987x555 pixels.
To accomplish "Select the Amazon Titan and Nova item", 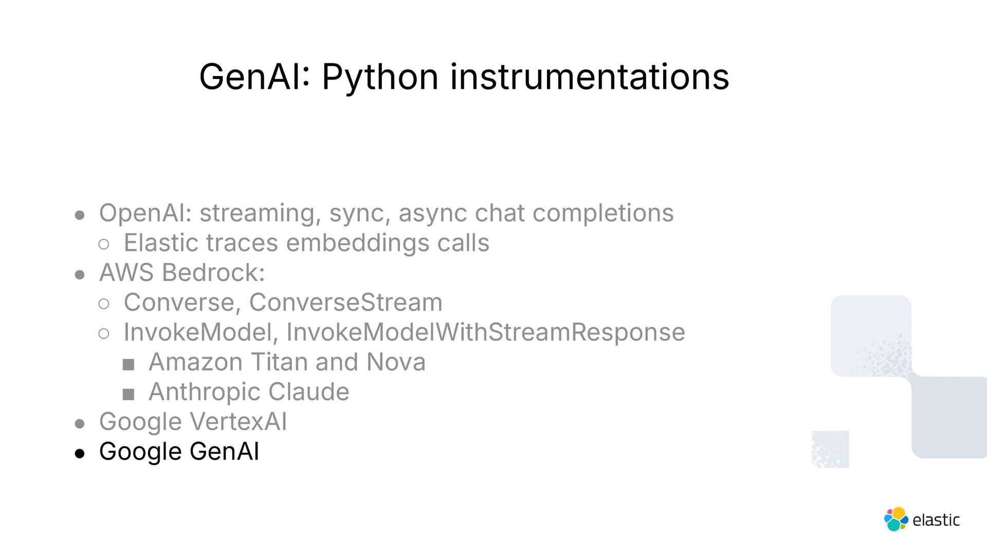I will point(287,362).
